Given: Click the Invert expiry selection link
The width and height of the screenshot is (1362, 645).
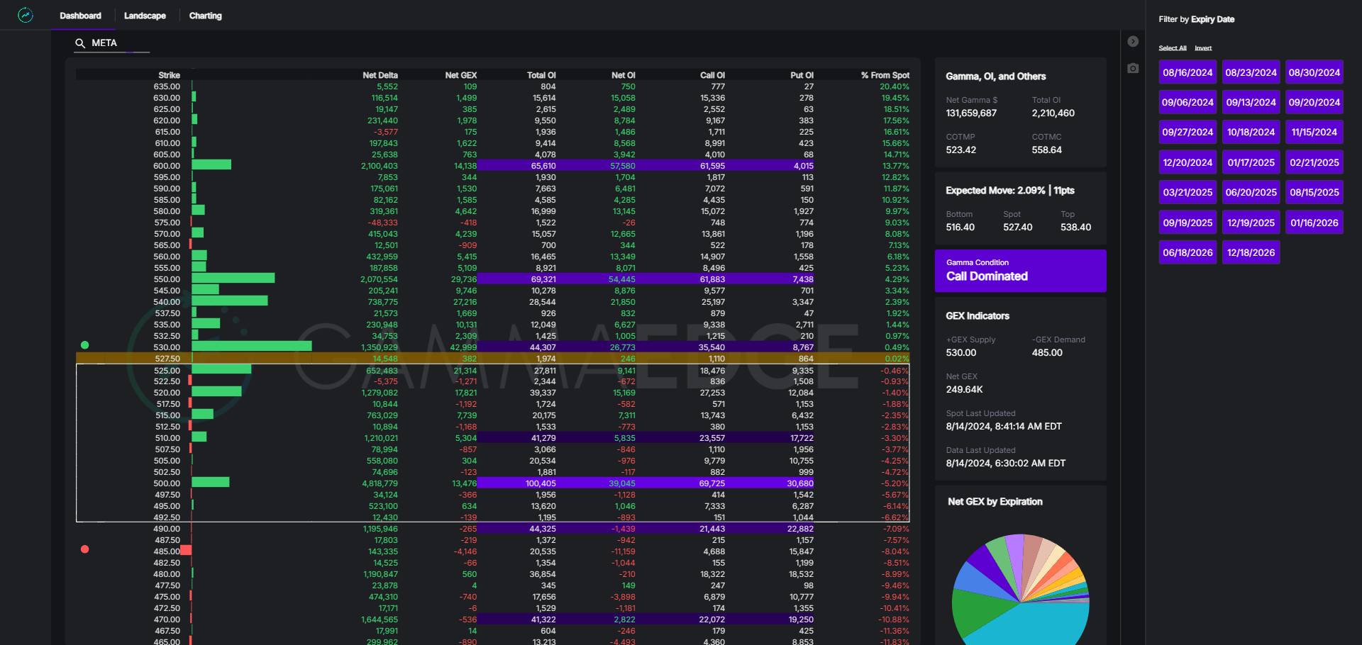Looking at the screenshot, I should 1203,48.
